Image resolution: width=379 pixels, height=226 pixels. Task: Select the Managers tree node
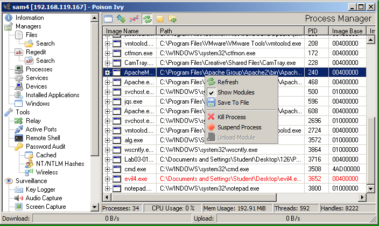pyautogui.click(x=29, y=26)
